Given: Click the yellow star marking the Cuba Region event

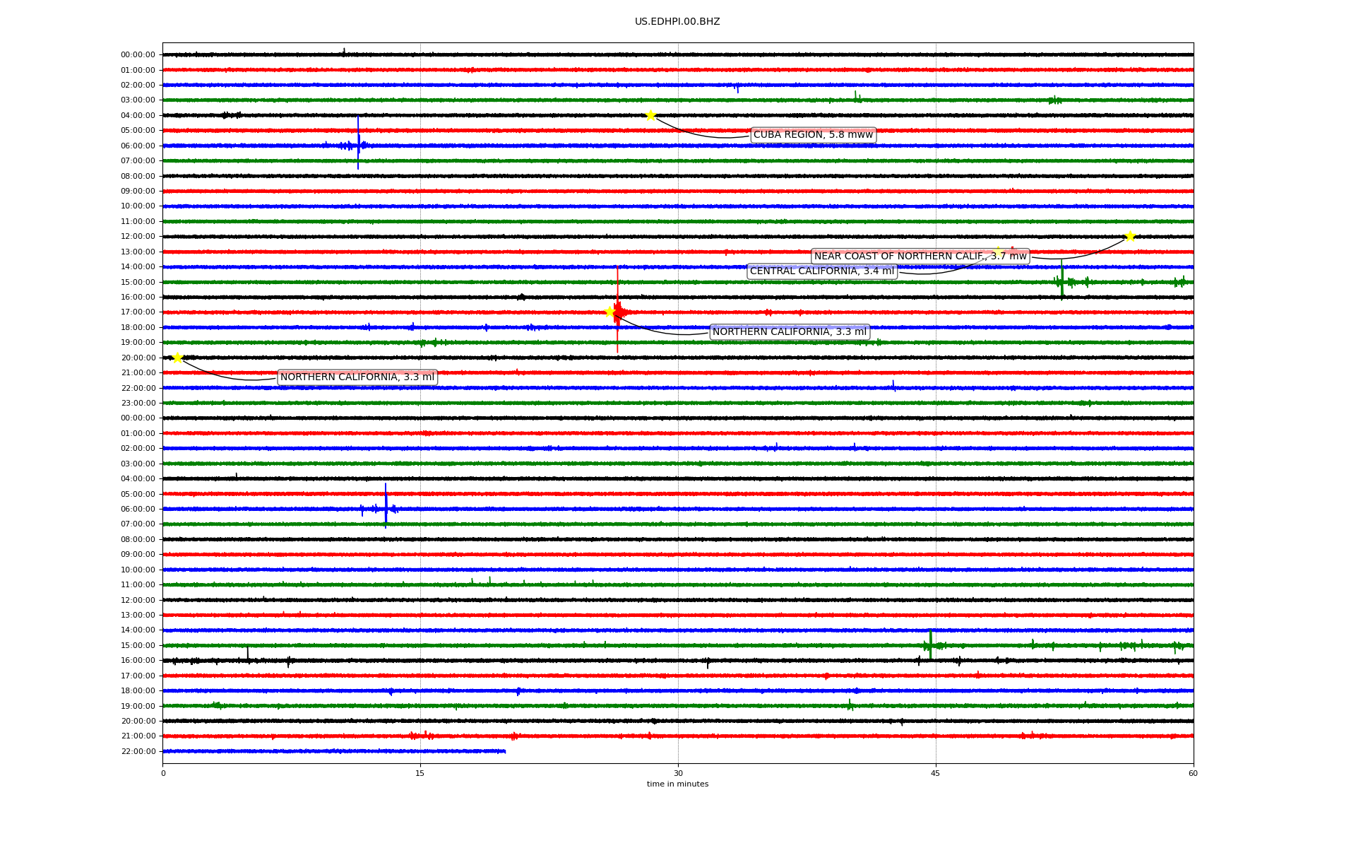Looking at the screenshot, I should [x=650, y=115].
